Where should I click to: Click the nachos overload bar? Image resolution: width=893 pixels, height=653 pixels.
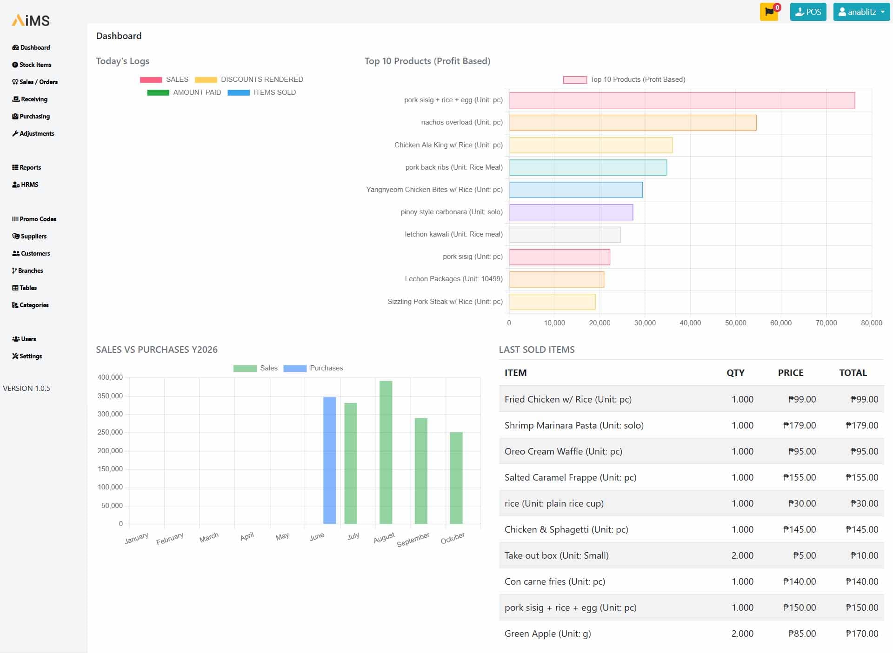tap(633, 123)
